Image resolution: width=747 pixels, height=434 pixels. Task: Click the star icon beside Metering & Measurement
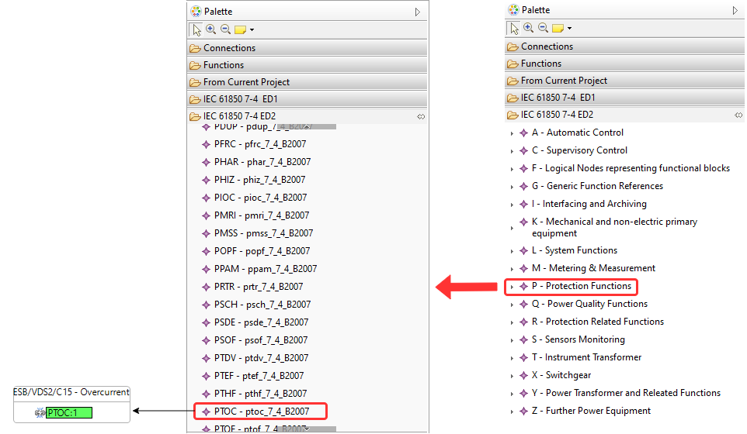coord(523,269)
